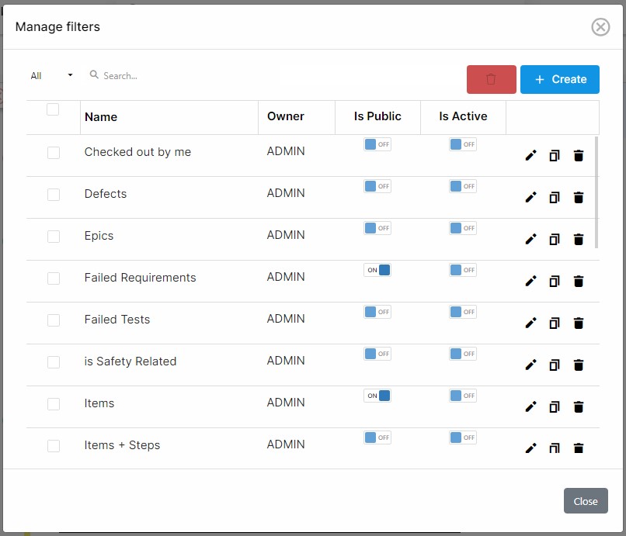Open the All filter dropdown
The height and width of the screenshot is (536, 626).
[51, 76]
